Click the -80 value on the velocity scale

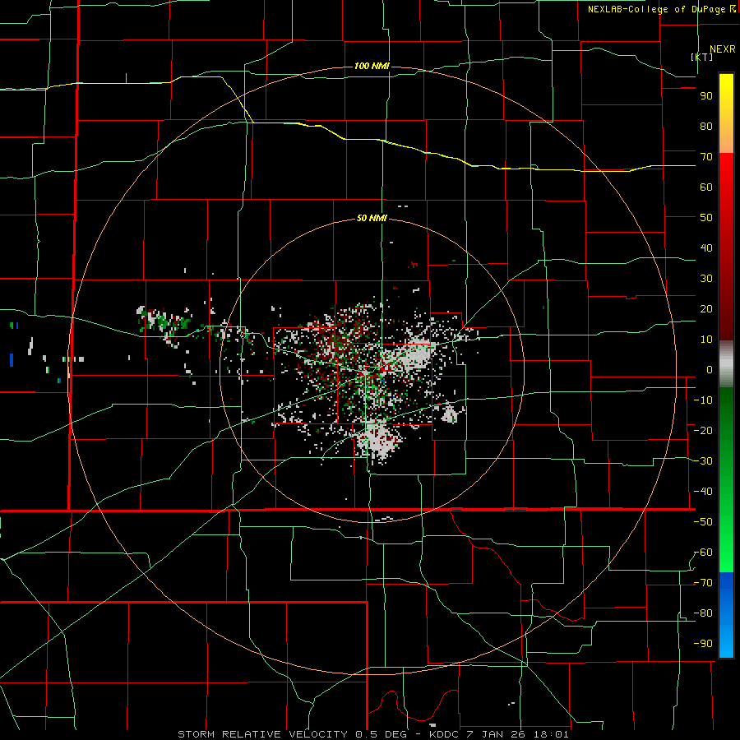(x=703, y=613)
